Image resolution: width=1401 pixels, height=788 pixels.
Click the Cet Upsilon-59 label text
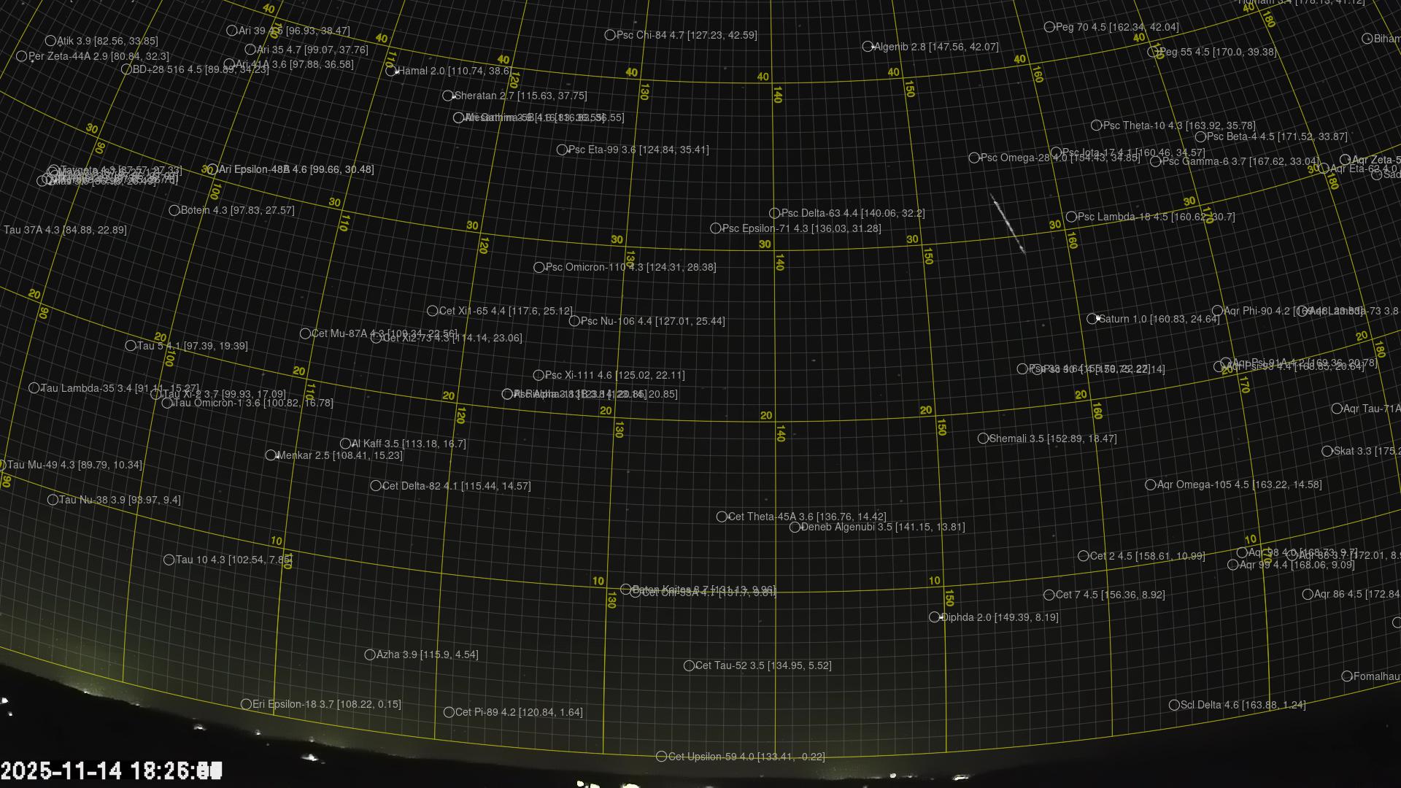[x=746, y=757]
